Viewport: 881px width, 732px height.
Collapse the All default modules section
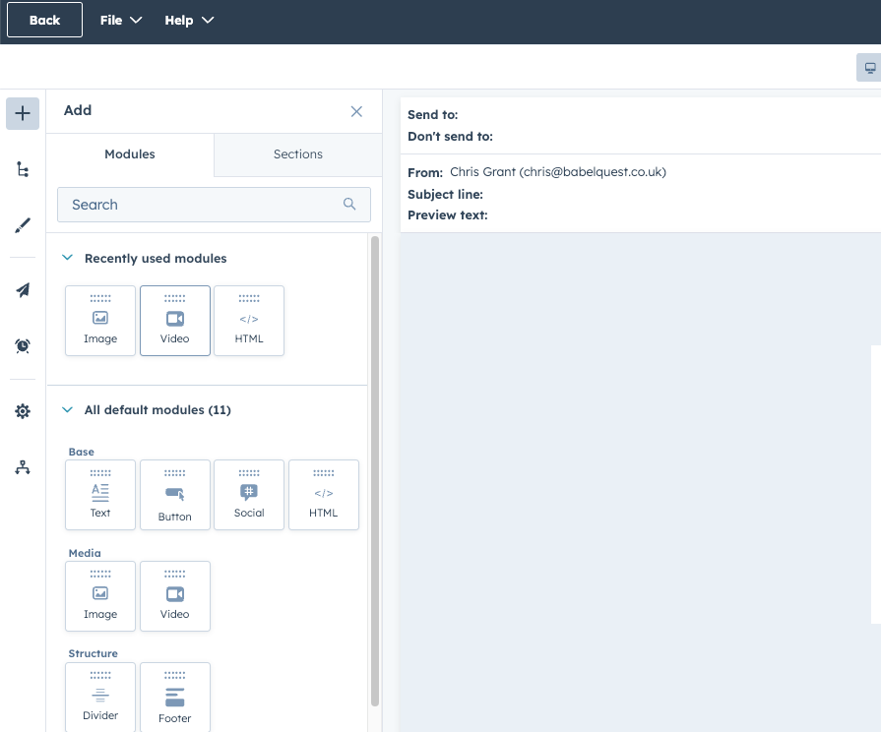point(68,409)
